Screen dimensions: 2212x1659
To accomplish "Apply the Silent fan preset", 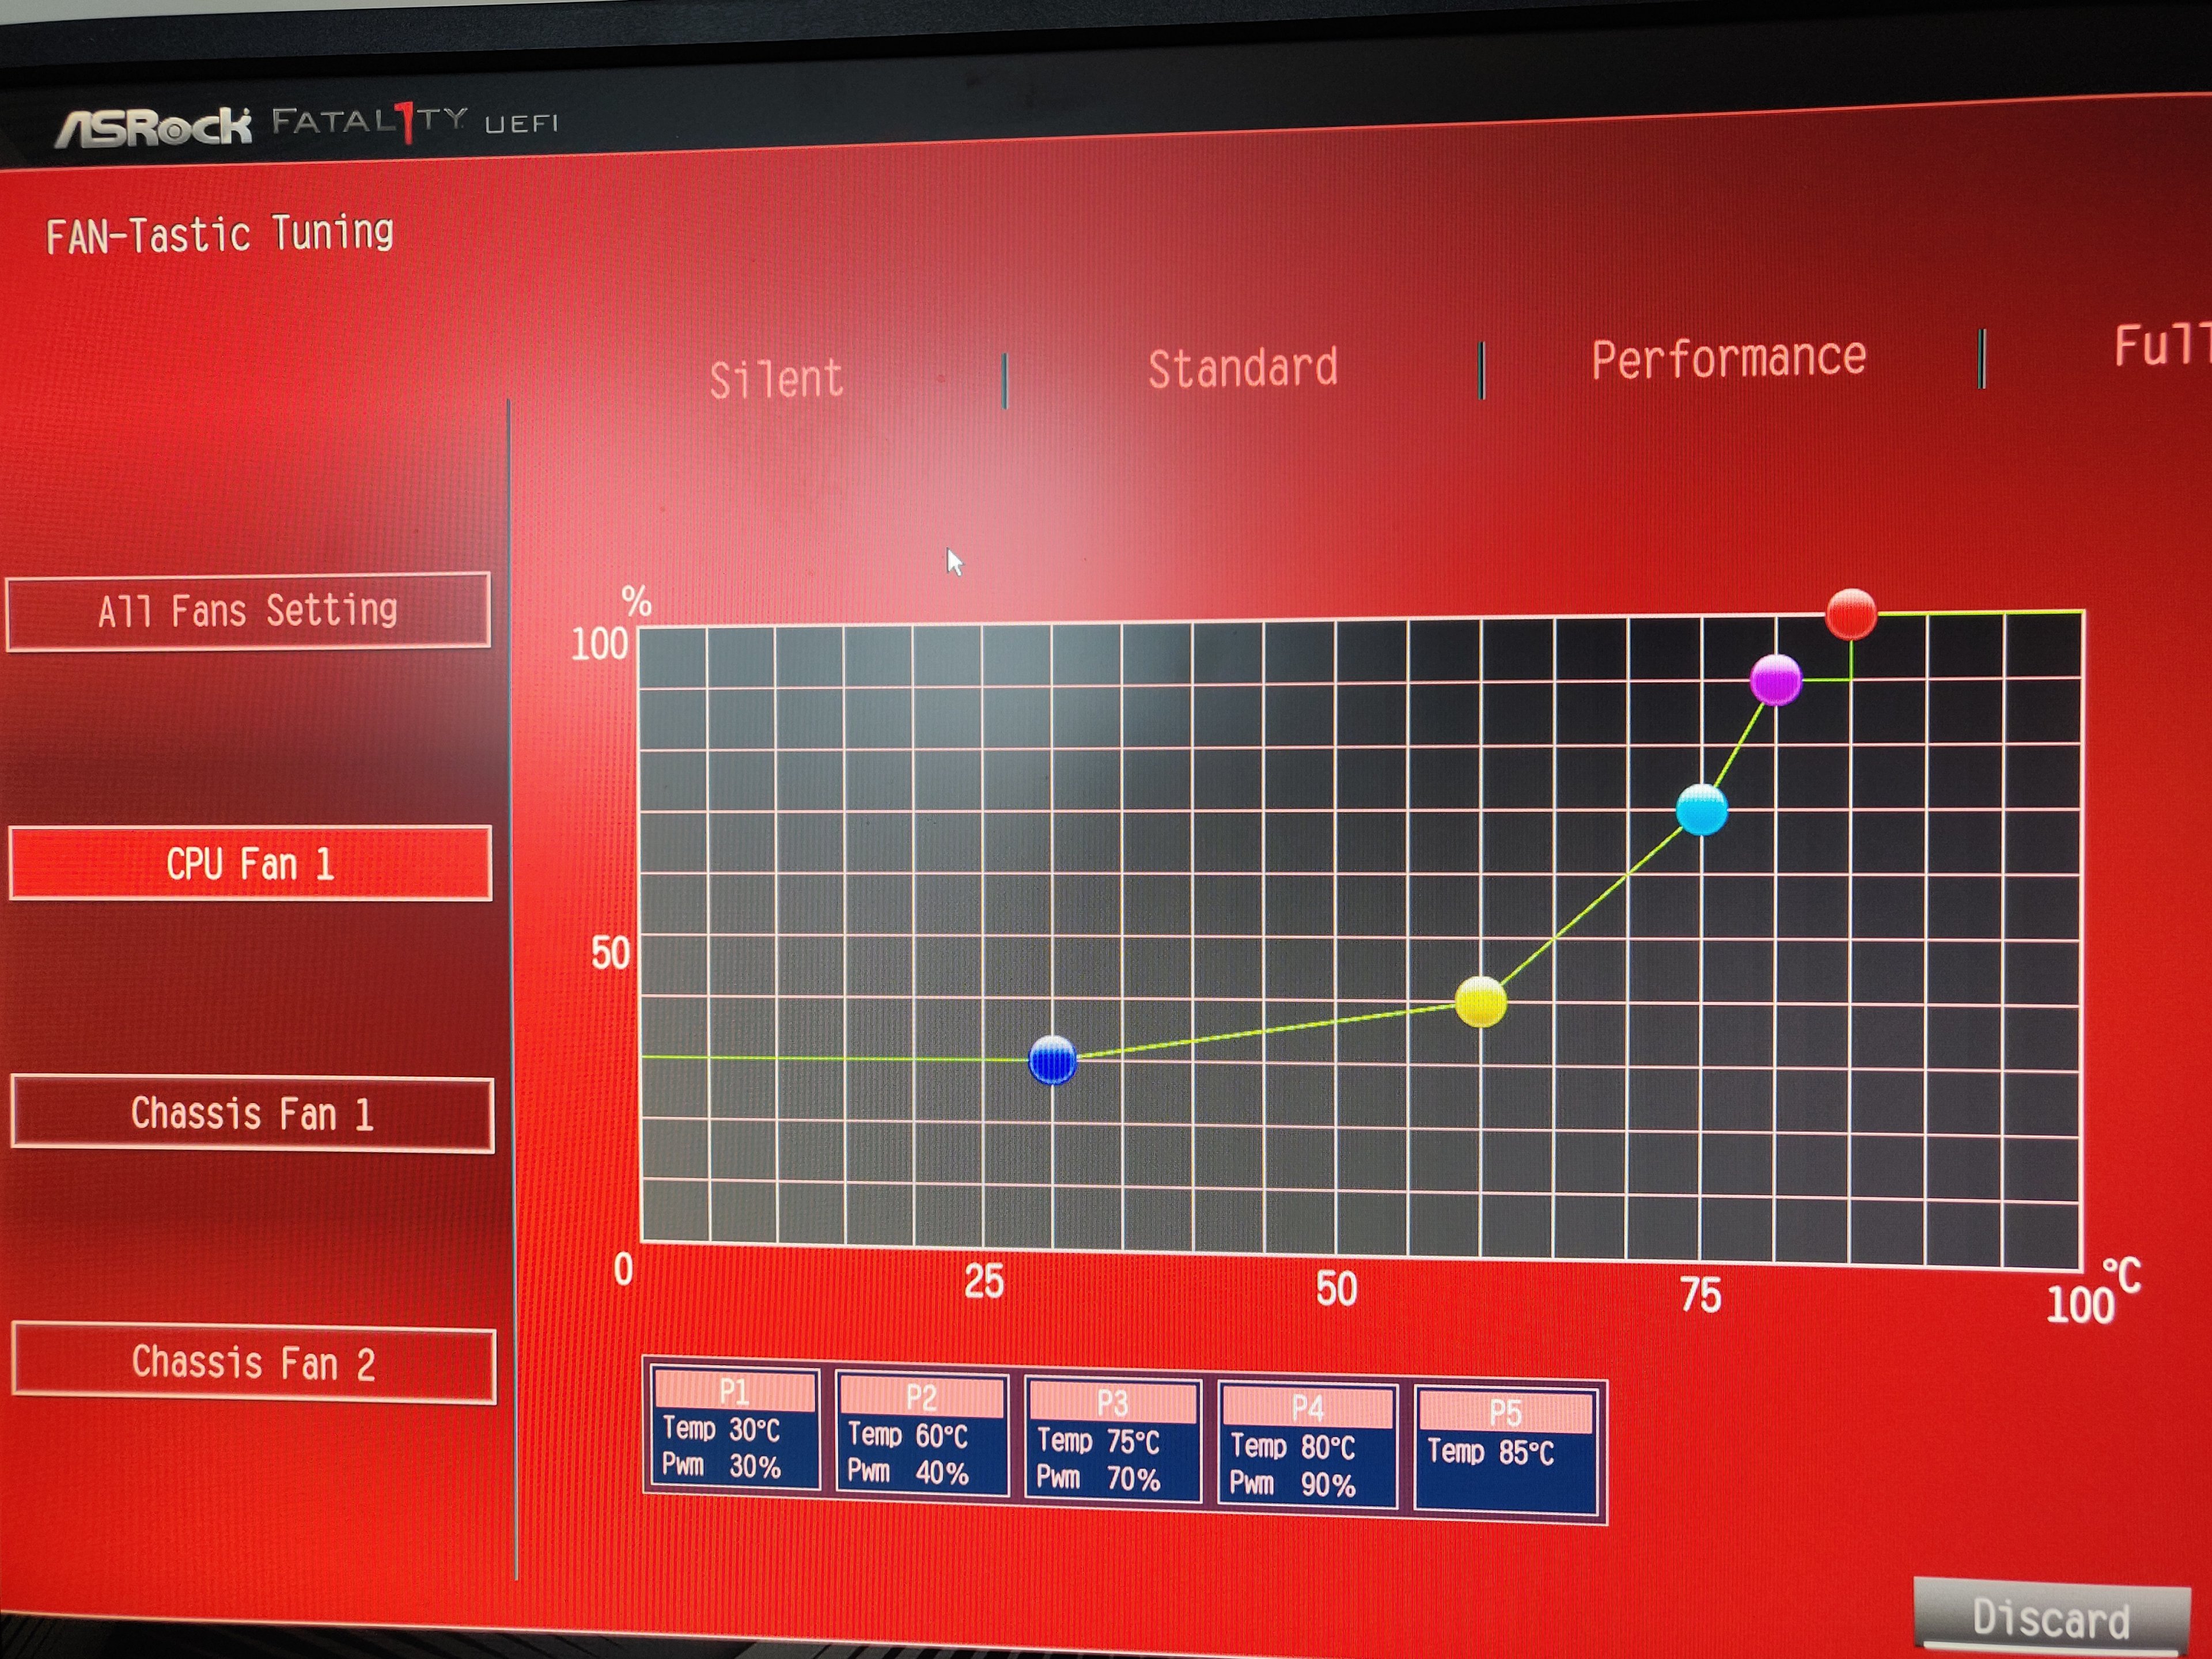I will 776,380.
